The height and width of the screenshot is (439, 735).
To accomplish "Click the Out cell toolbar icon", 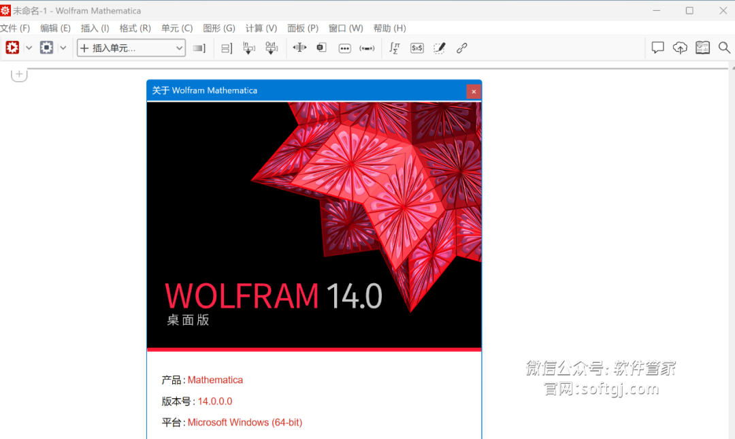I will [271, 48].
